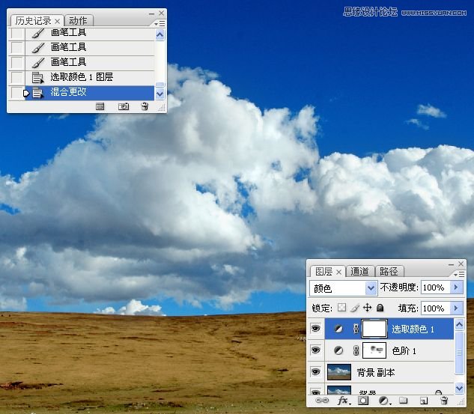
Task: Click 色阶 1 levels adjustment icon
Action: (x=338, y=350)
